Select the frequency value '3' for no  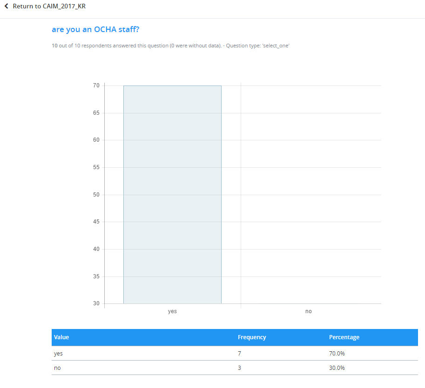point(239,368)
